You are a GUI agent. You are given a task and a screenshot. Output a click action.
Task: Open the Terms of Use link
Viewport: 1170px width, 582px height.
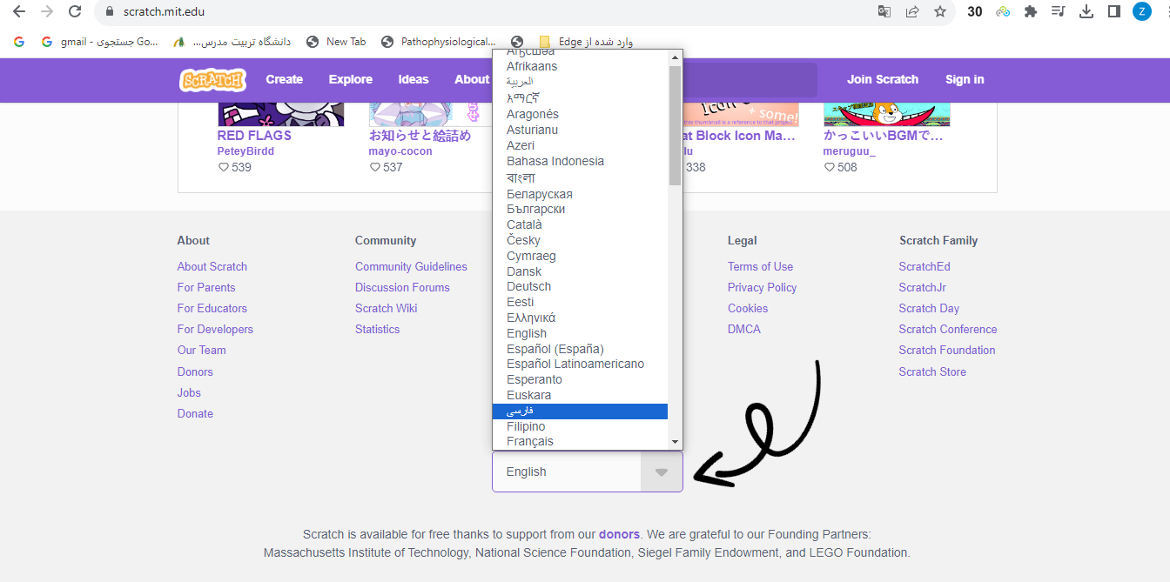tap(761, 266)
